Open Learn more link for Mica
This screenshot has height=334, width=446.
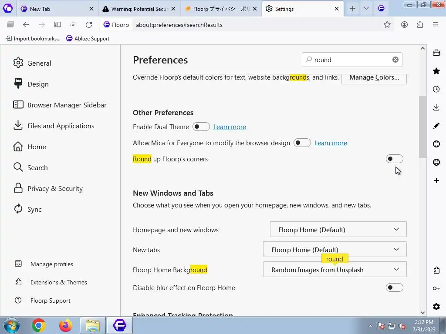(331, 143)
